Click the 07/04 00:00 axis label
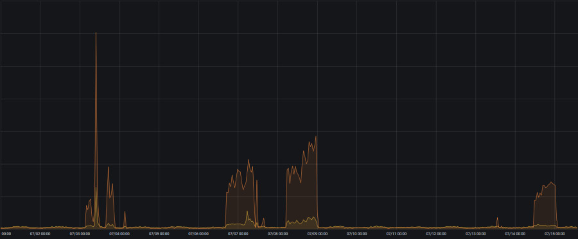The width and height of the screenshot is (578, 239). click(x=119, y=233)
